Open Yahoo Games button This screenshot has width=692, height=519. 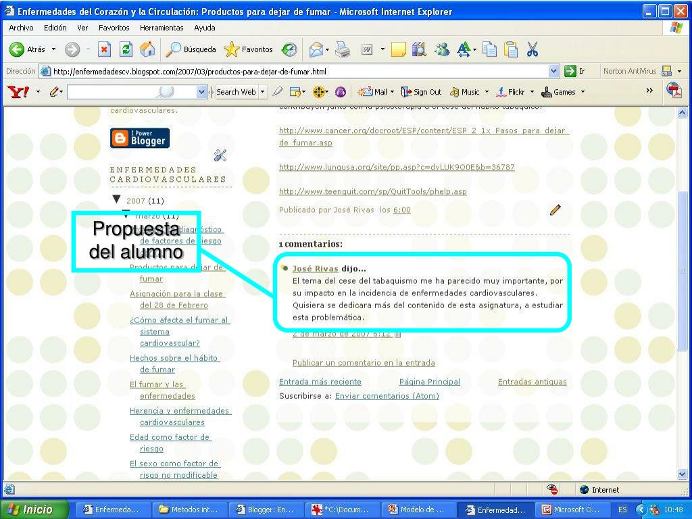point(558,92)
